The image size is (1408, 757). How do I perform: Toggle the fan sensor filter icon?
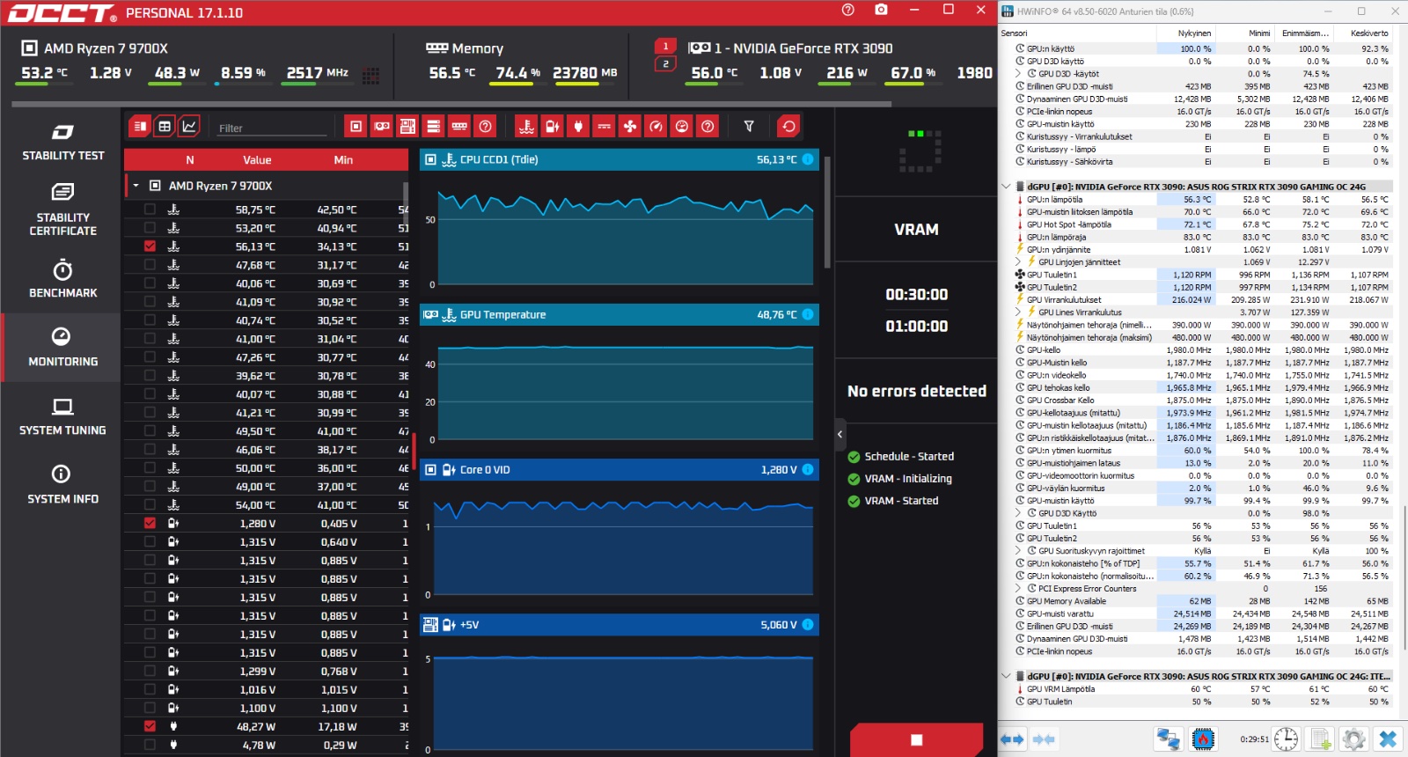[630, 127]
